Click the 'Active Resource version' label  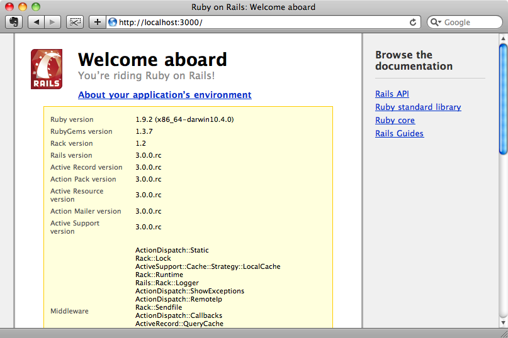77,195
